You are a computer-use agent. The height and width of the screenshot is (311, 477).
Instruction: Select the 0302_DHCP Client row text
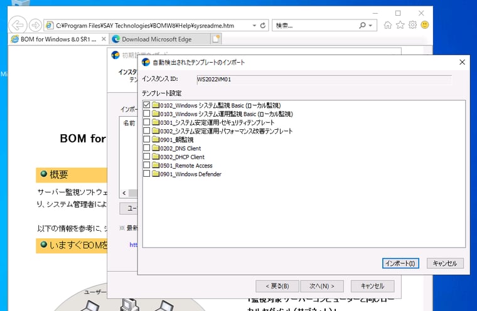pyautogui.click(x=182, y=157)
